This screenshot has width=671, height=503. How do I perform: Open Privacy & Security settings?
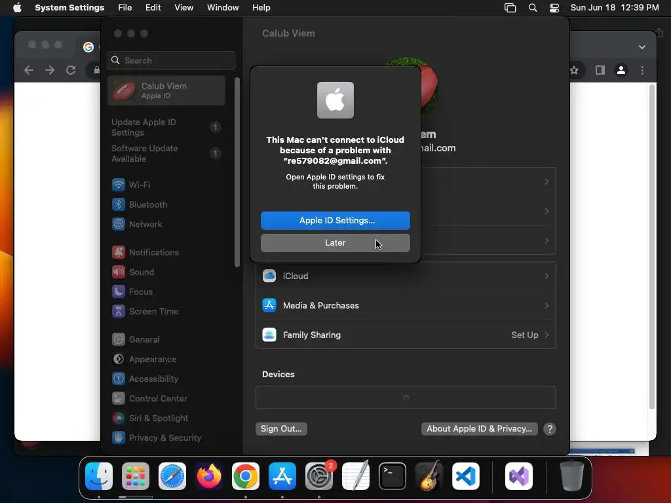click(156, 438)
